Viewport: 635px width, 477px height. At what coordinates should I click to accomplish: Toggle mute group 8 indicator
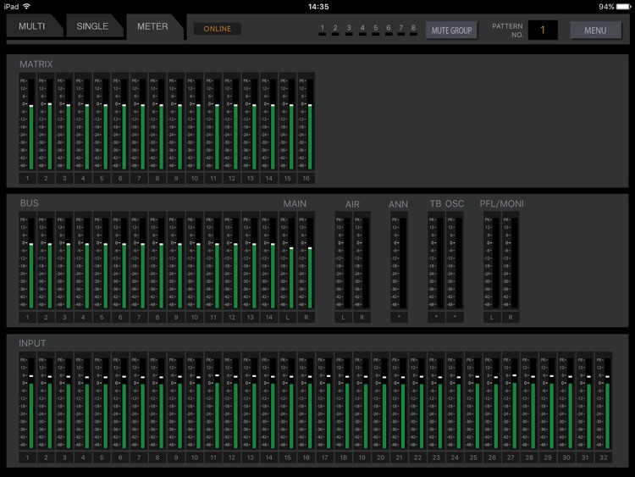click(x=413, y=30)
